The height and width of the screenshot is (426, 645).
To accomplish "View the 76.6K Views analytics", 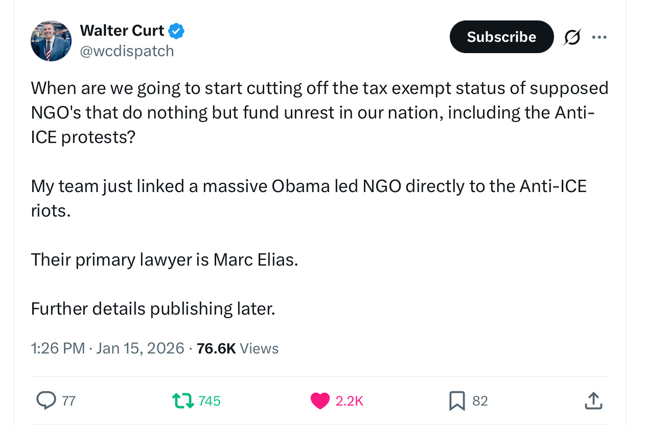I will [x=238, y=348].
